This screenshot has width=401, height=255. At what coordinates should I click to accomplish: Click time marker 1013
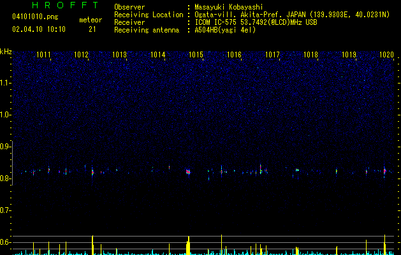119,55
